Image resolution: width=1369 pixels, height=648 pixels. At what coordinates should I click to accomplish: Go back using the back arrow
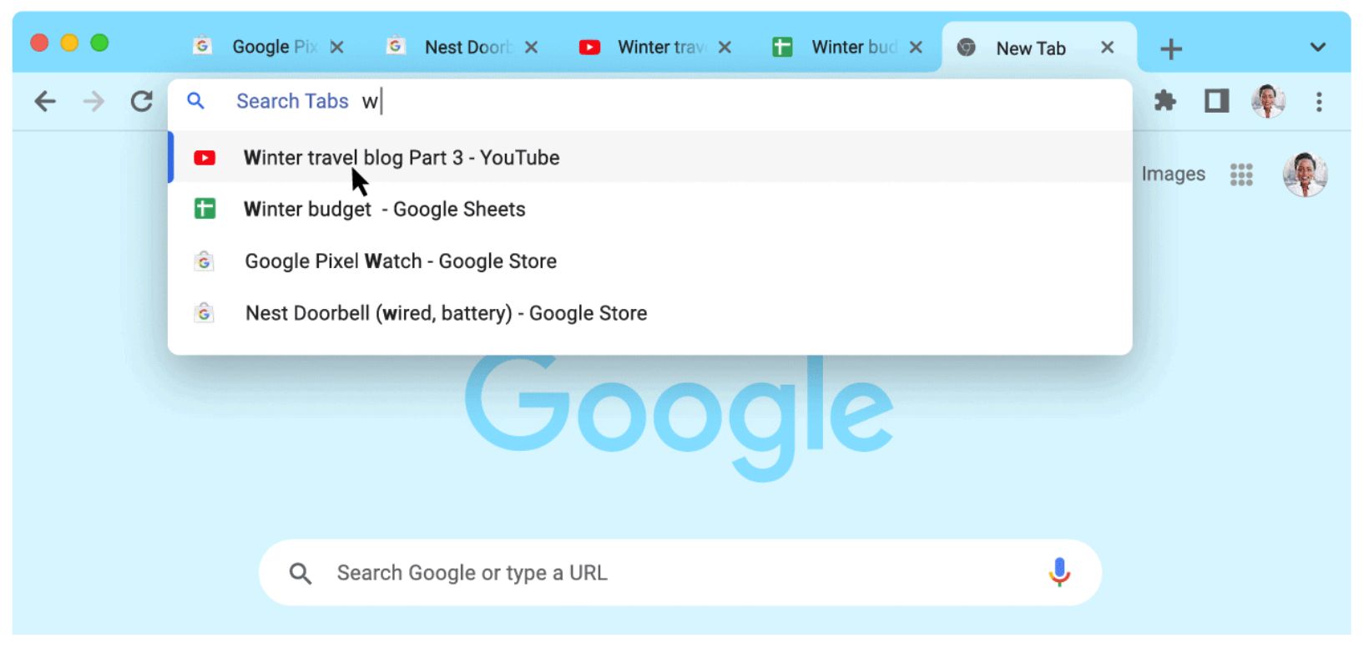tap(45, 102)
